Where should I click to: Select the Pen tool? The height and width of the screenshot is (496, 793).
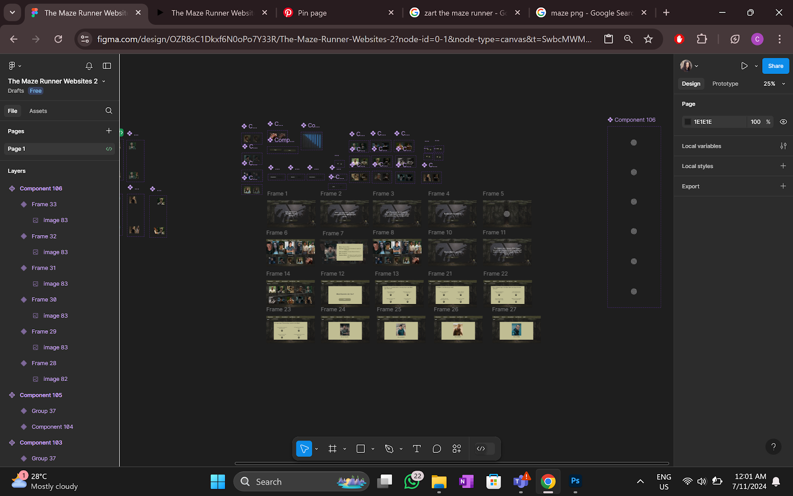point(389,449)
